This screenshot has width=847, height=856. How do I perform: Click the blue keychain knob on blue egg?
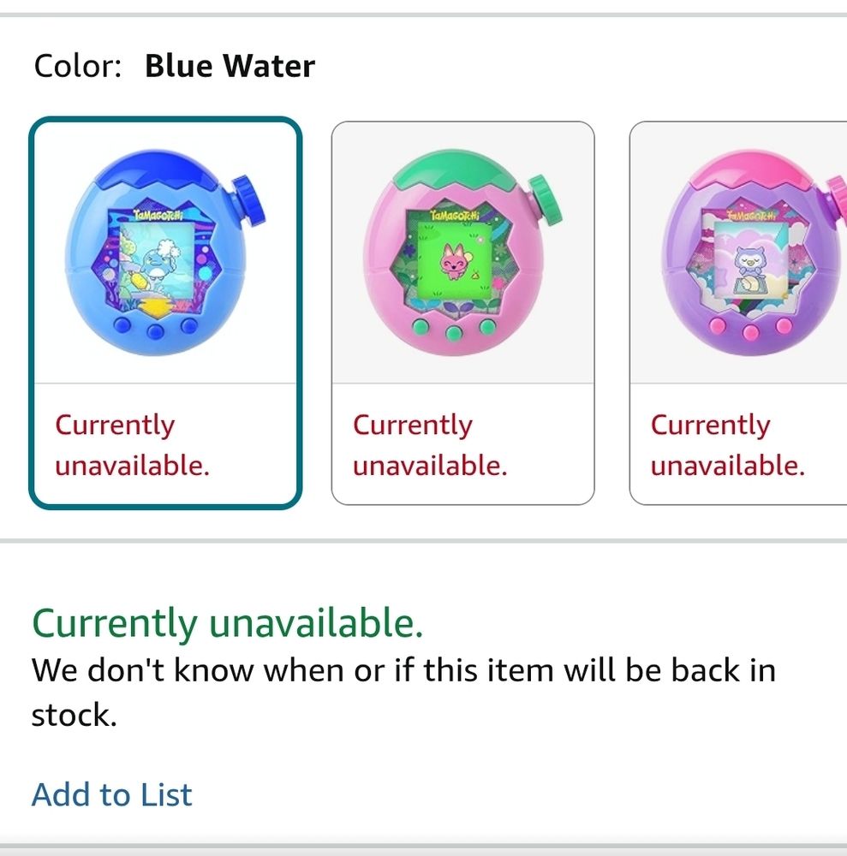point(248,200)
